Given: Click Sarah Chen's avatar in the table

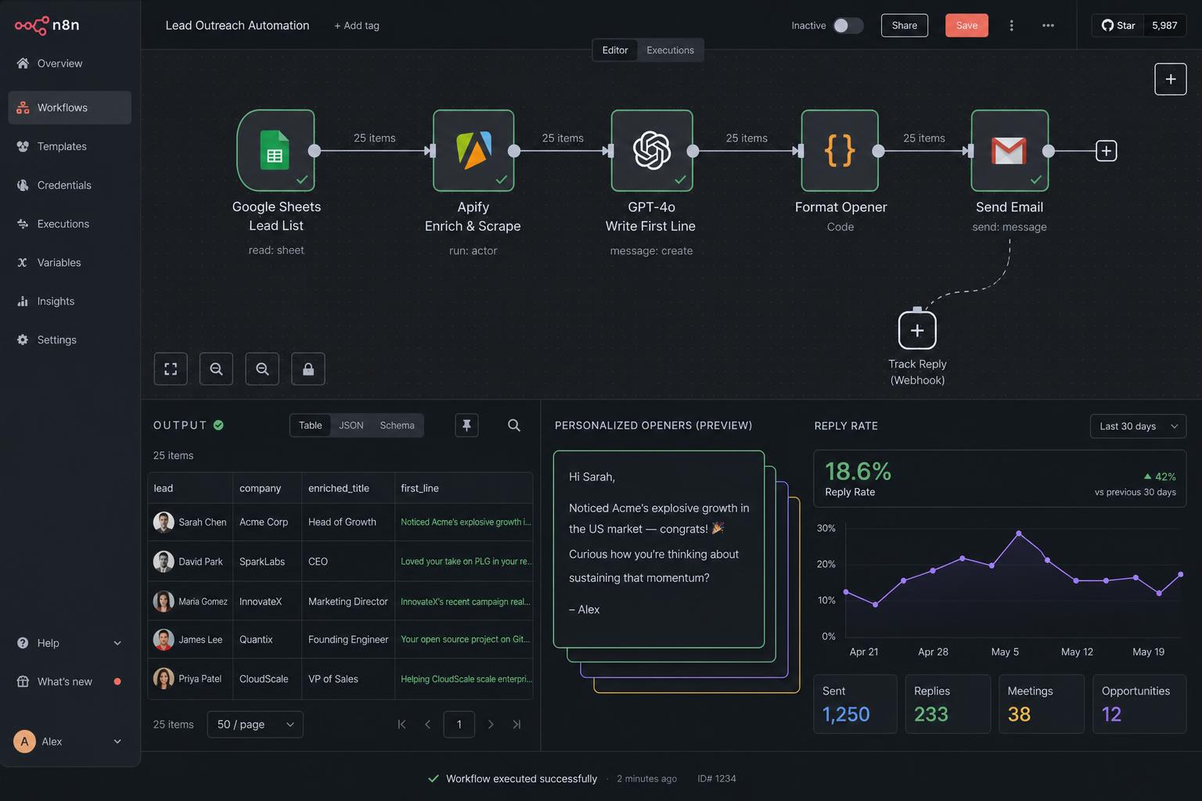Looking at the screenshot, I should pyautogui.click(x=164, y=522).
